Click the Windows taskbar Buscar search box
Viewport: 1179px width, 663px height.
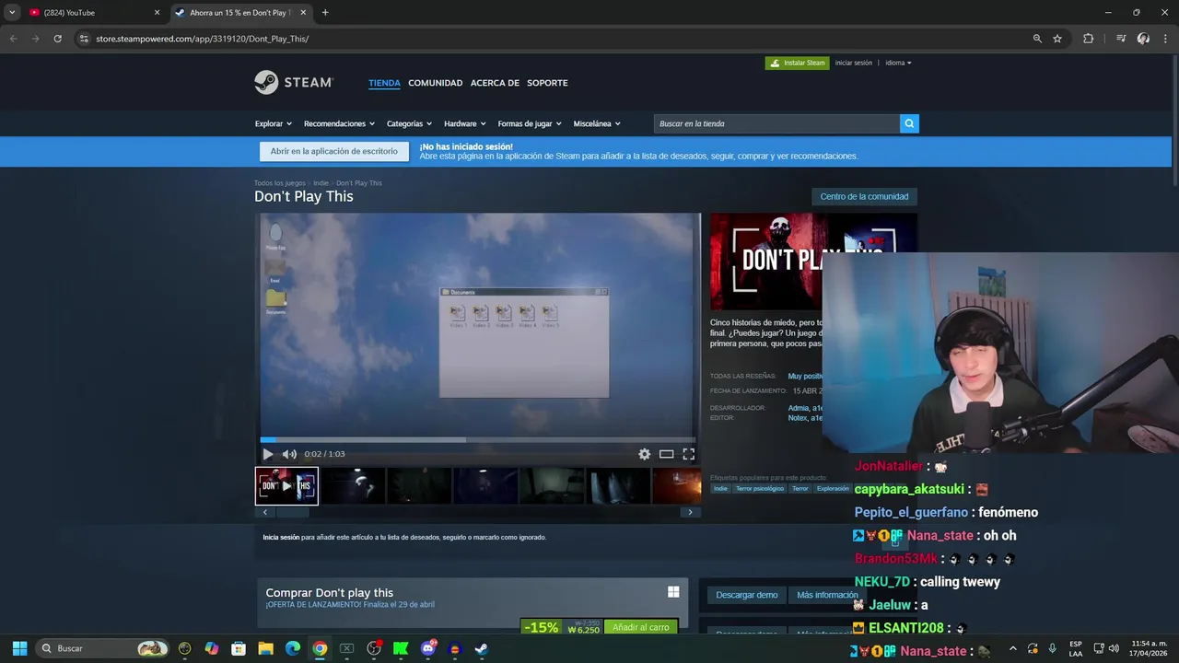point(104,648)
